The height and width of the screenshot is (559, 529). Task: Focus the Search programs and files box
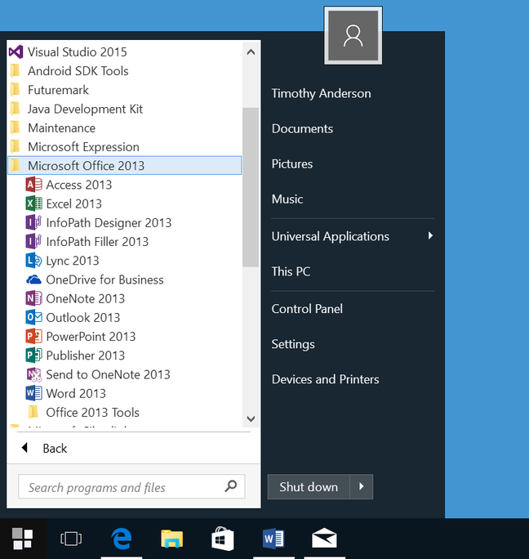(131, 486)
